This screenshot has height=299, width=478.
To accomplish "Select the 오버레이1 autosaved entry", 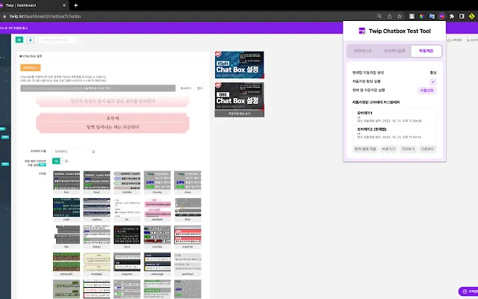I will tap(394, 117).
